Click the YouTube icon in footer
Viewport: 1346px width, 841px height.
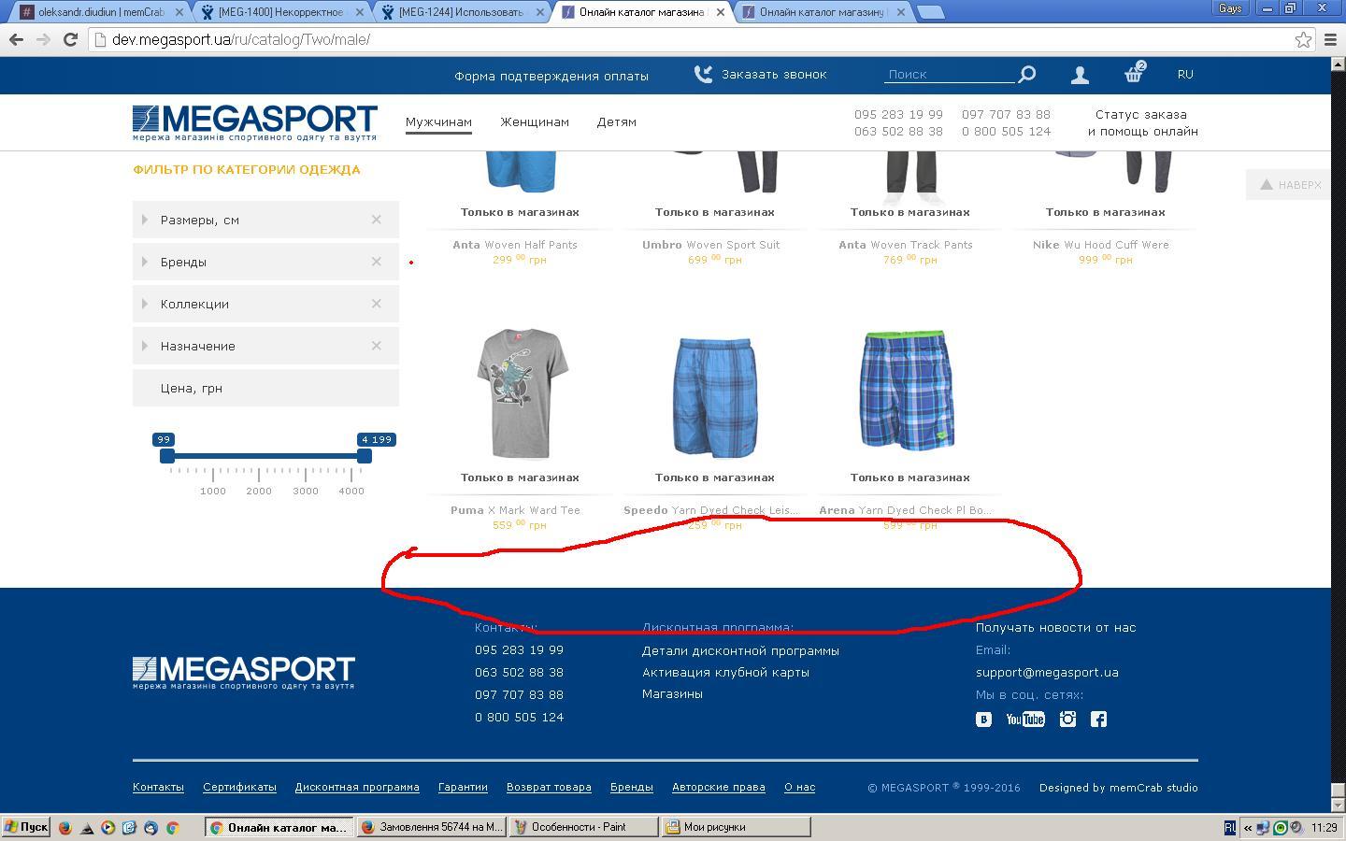point(1024,719)
